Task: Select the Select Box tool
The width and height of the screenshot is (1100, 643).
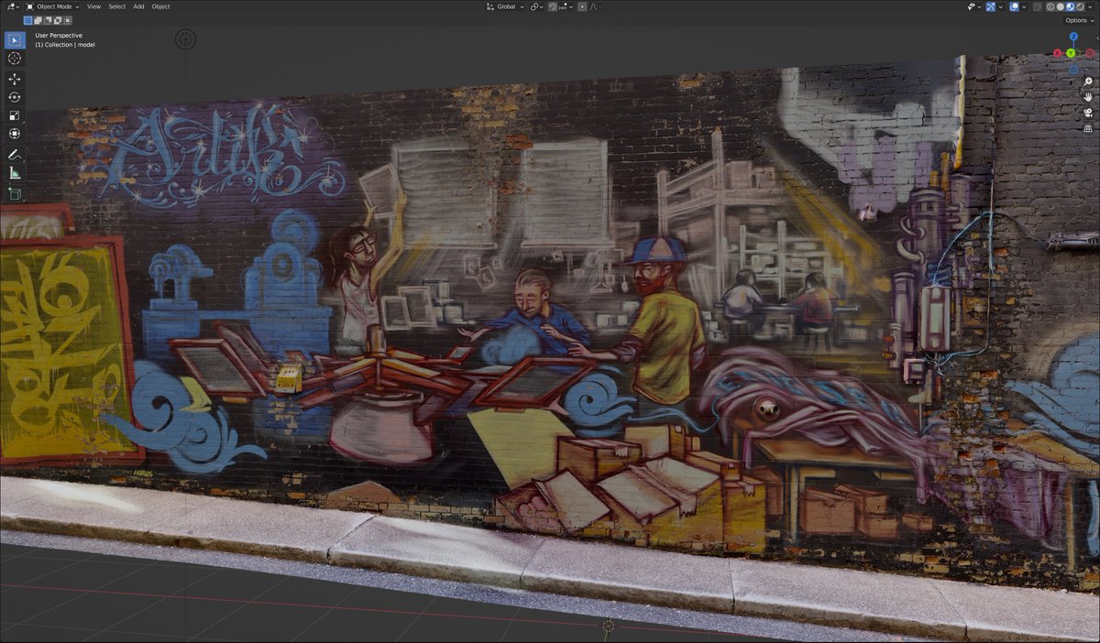Action: (x=15, y=40)
